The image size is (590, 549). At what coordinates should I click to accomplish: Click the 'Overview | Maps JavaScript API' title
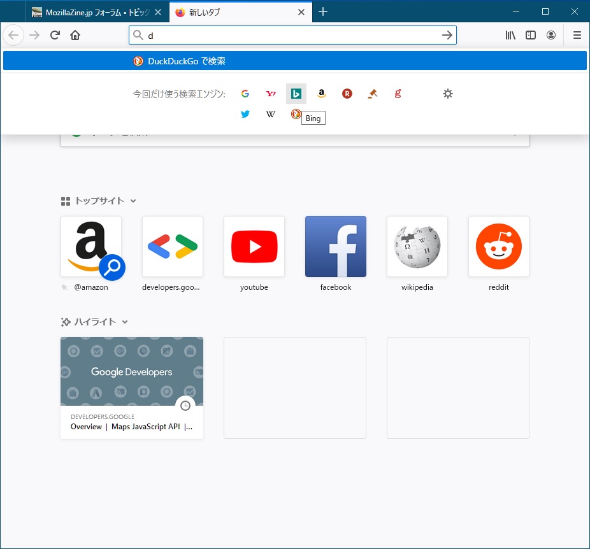[132, 427]
